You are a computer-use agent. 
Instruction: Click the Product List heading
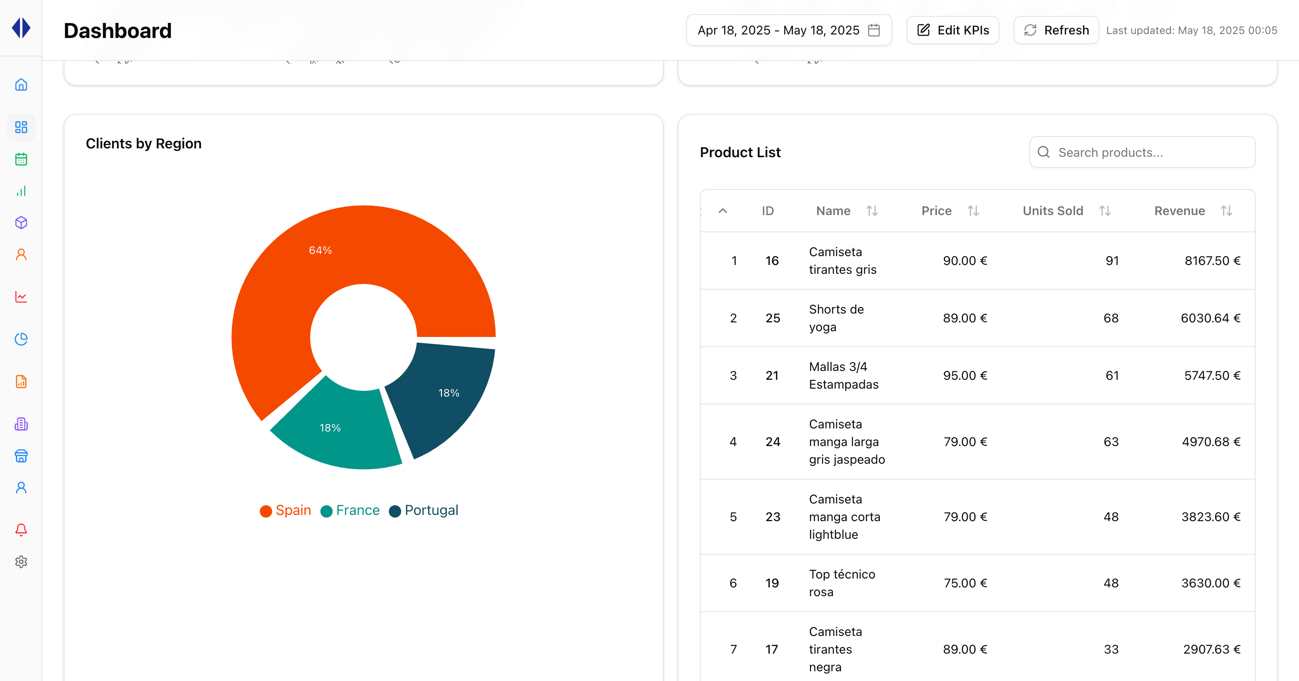[740, 152]
